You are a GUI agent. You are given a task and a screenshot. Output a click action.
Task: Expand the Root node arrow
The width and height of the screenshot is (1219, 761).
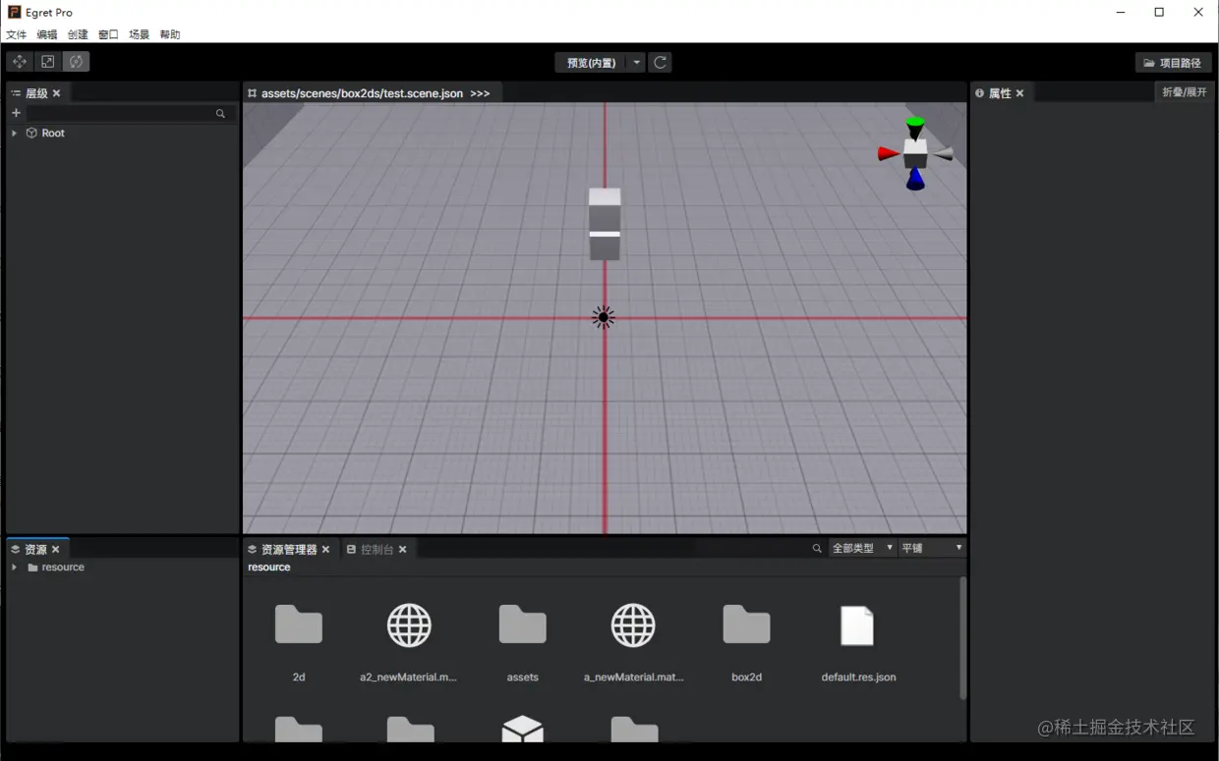(x=14, y=133)
